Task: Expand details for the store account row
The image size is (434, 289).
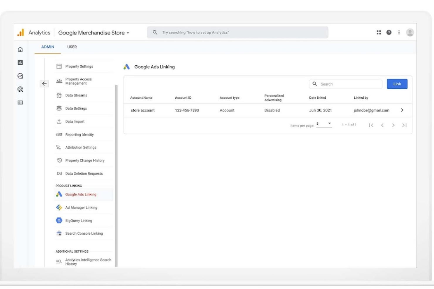Action: [402, 110]
